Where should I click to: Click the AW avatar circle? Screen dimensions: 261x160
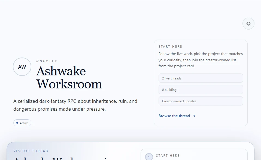click(22, 67)
